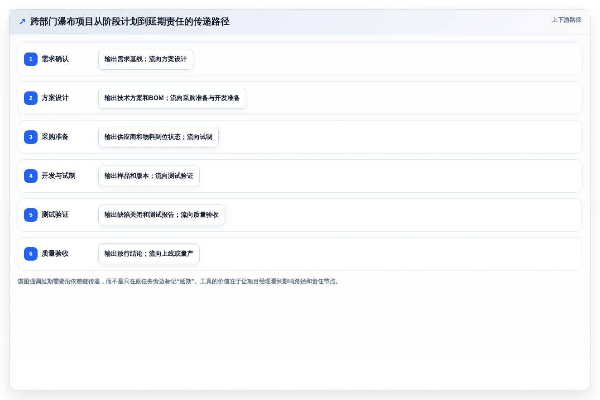The image size is (600, 400).
Task: Select the 采购准备 stage label
Action: (x=55, y=137)
